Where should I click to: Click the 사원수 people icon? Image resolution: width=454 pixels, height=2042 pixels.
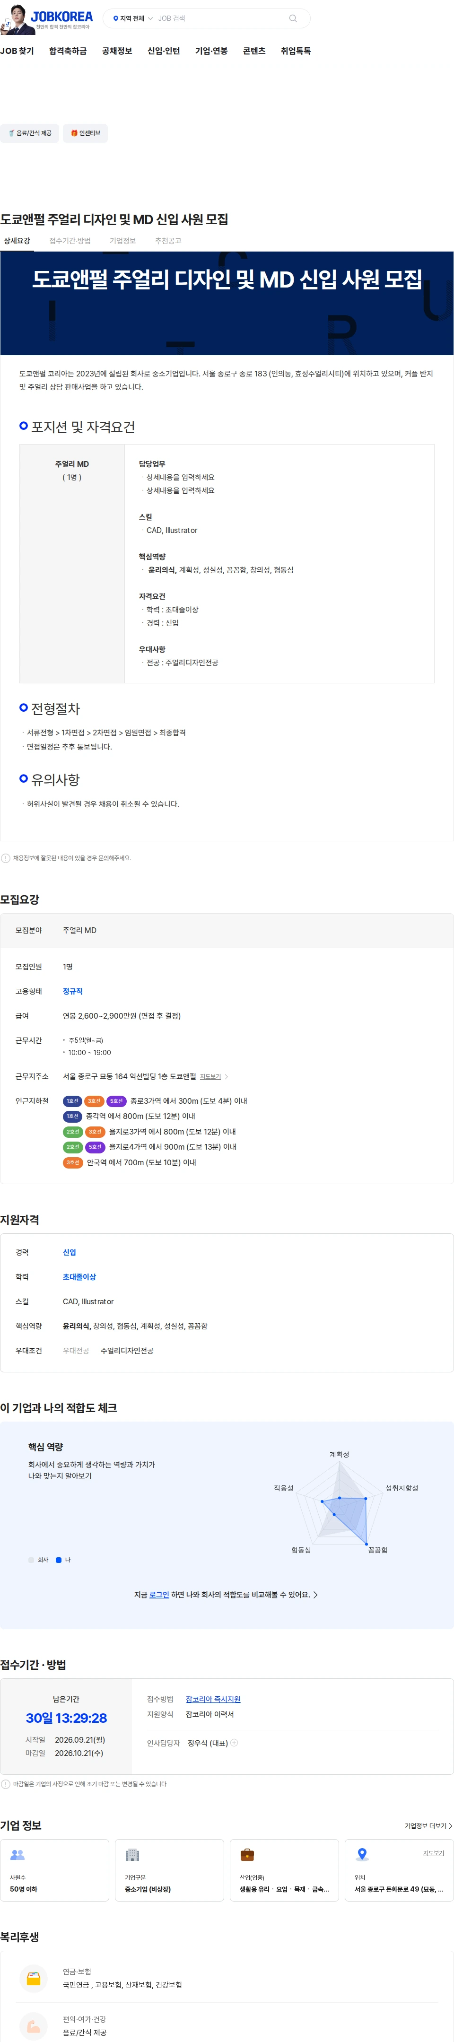(17, 1855)
